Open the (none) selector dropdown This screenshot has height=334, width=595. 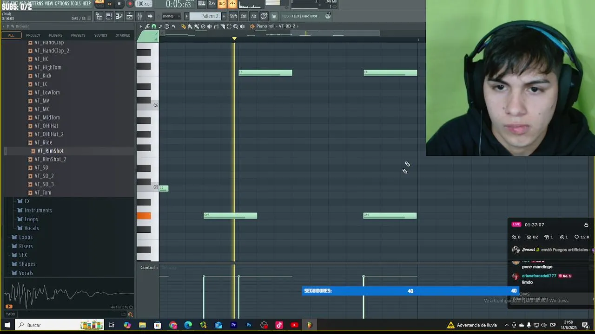[171, 16]
